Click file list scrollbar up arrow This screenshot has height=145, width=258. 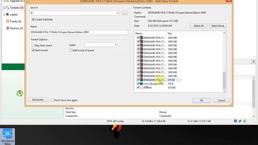pos(224,33)
